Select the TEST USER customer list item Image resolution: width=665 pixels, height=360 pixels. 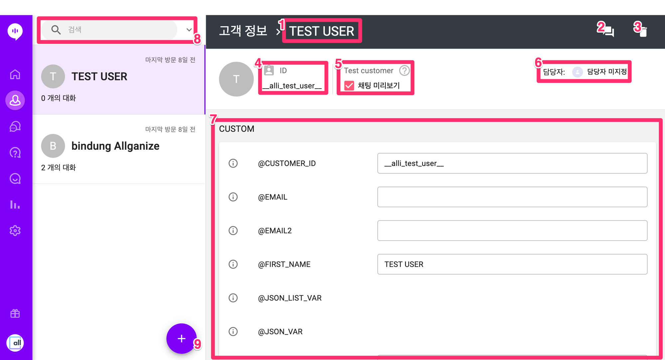(x=119, y=80)
